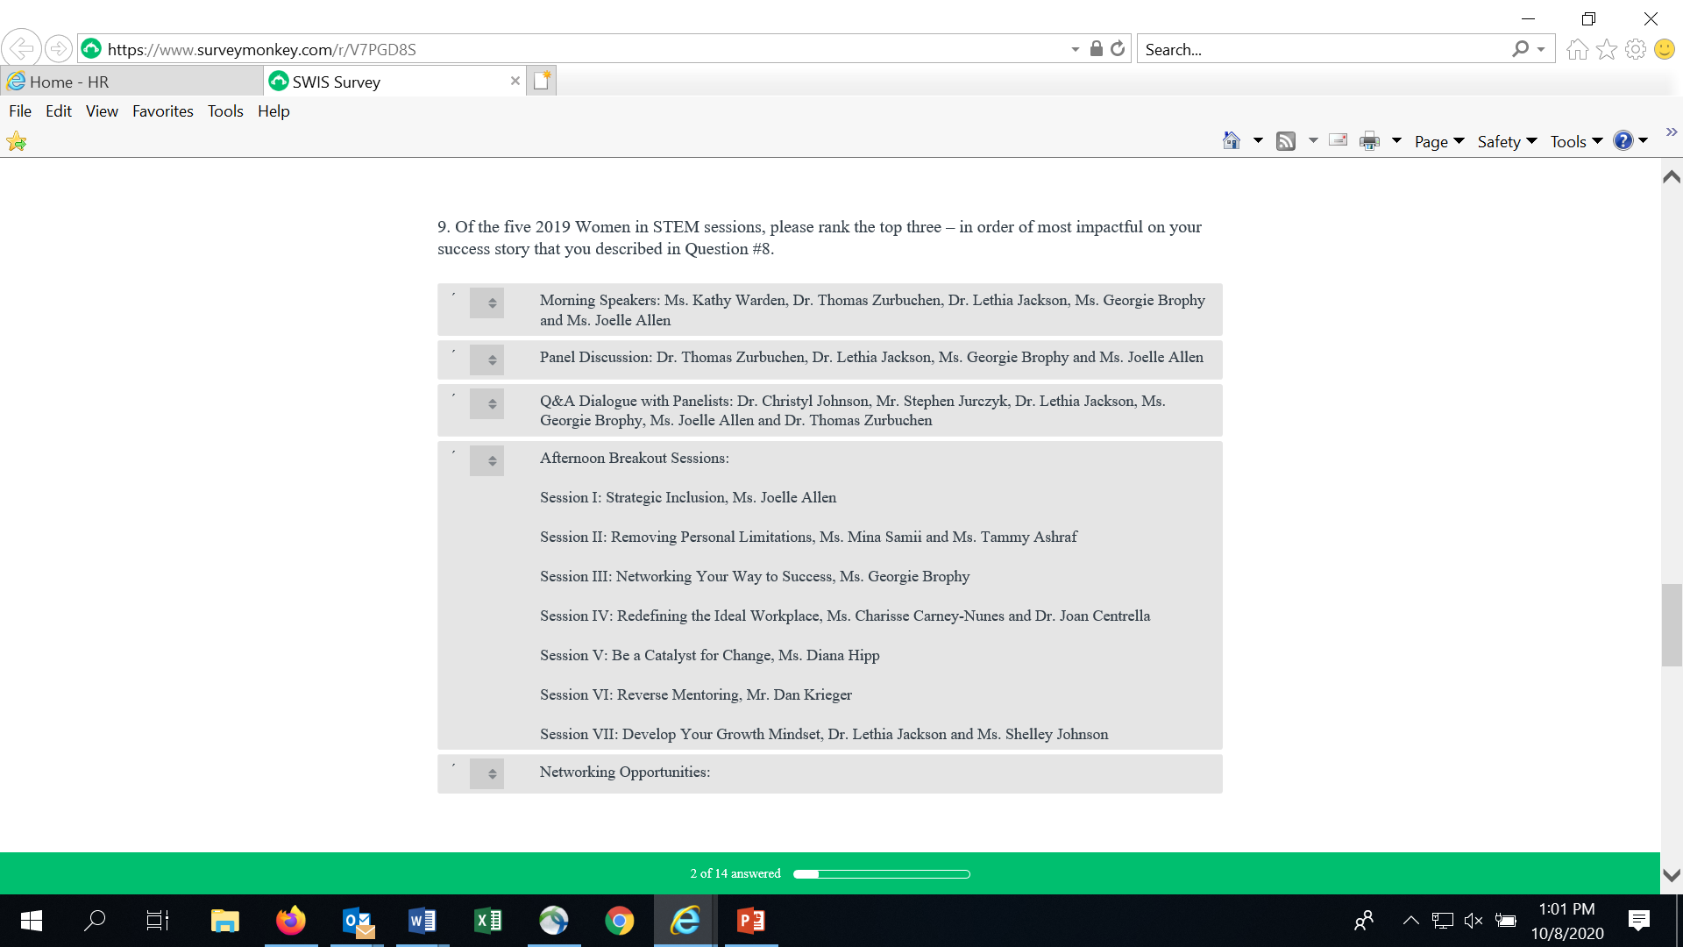Open rank selector for Panel Discussion
The height and width of the screenshot is (947, 1683).
coord(486,360)
